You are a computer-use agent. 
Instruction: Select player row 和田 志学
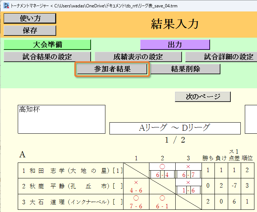pyautogui.click(x=71, y=171)
